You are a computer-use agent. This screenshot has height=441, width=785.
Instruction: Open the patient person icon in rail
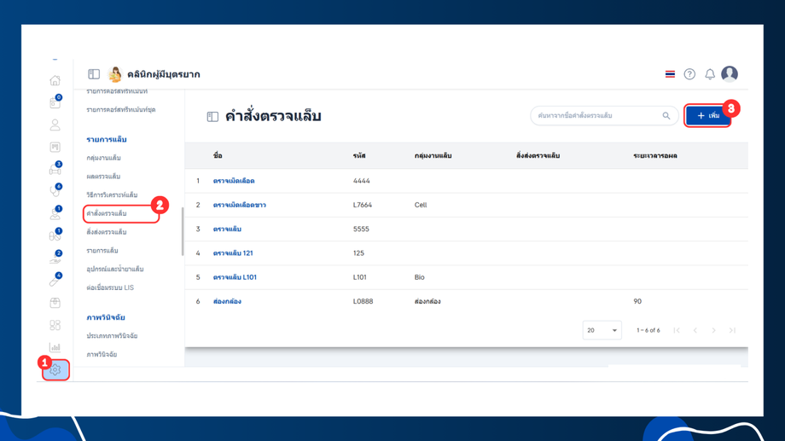pyautogui.click(x=55, y=125)
